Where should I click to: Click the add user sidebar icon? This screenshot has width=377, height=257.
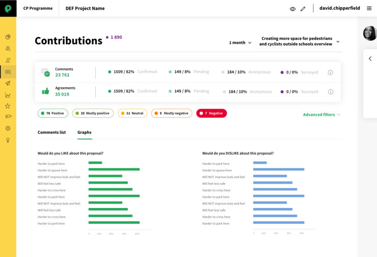tap(8, 60)
